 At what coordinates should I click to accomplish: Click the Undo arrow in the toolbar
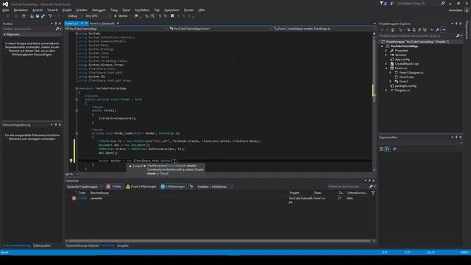point(50,16)
